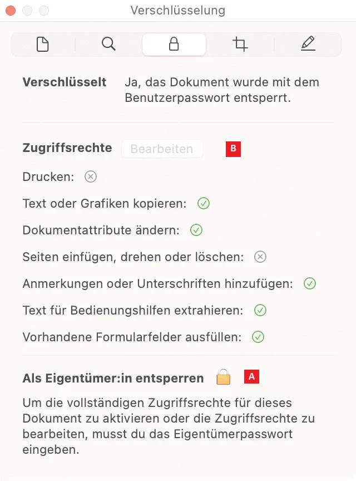356x481 pixels.
Task: Click the Verschlüsselung window title
Action: pyautogui.click(x=178, y=11)
